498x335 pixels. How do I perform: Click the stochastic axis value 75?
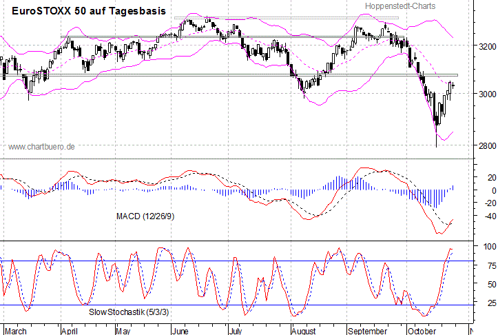coord(492,265)
